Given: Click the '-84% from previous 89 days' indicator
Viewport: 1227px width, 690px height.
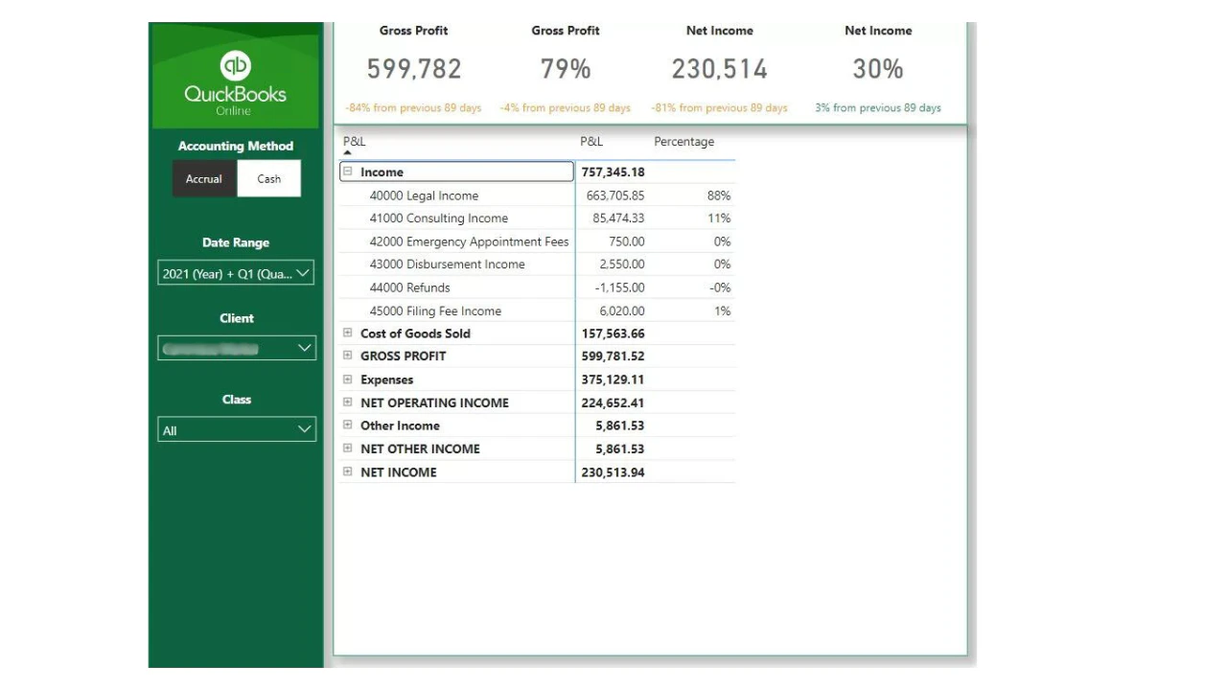Looking at the screenshot, I should 414,107.
